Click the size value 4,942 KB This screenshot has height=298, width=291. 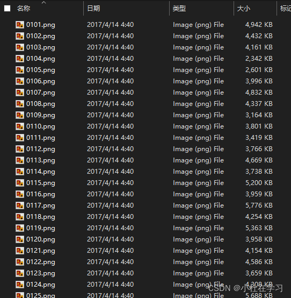pyautogui.click(x=259, y=25)
